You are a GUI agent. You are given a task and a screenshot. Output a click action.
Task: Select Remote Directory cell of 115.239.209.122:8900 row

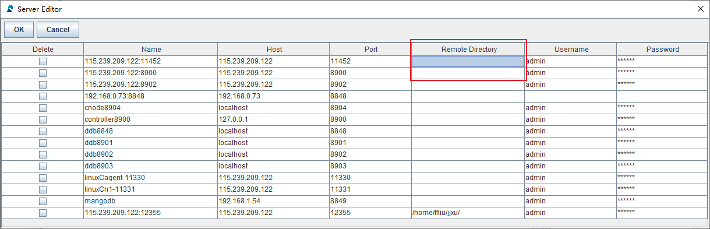coord(468,73)
